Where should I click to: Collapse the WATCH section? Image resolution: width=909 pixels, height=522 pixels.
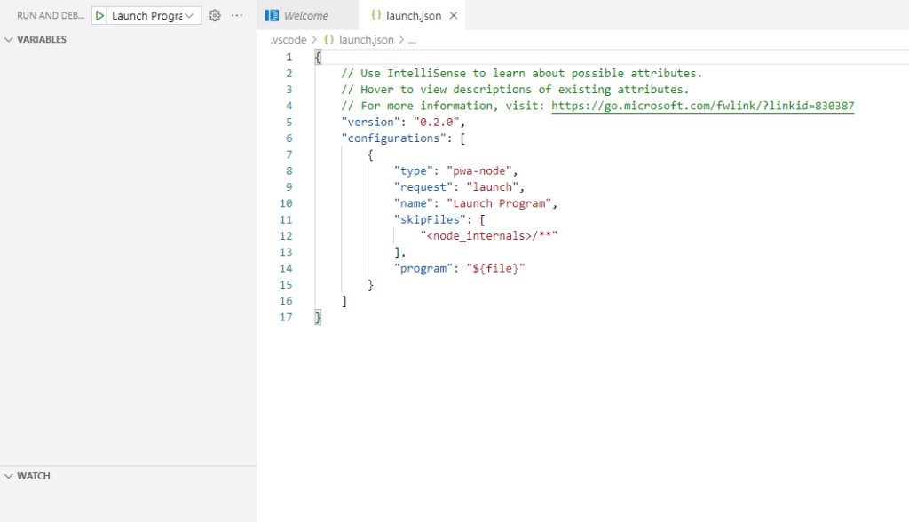click(x=9, y=477)
